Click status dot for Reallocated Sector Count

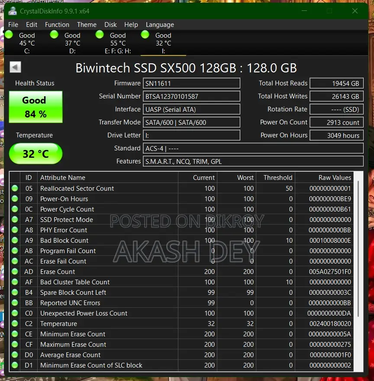(15, 188)
